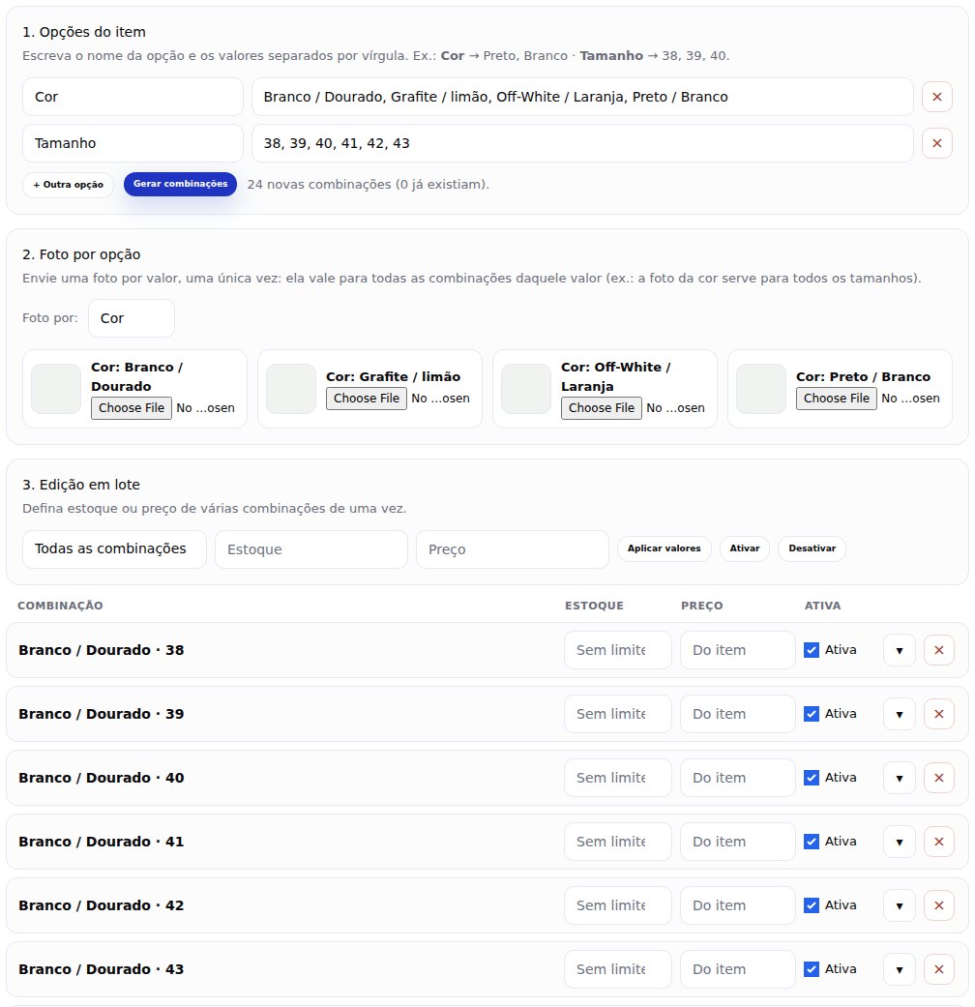Delete the Branco / Dourado · 43 combination
This screenshot has height=1007, width=975.
tap(938, 969)
